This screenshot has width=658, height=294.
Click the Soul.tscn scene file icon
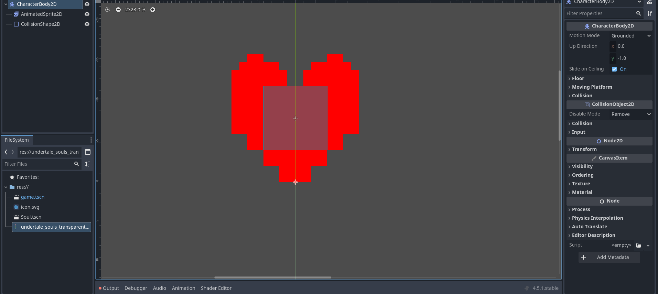pos(16,217)
